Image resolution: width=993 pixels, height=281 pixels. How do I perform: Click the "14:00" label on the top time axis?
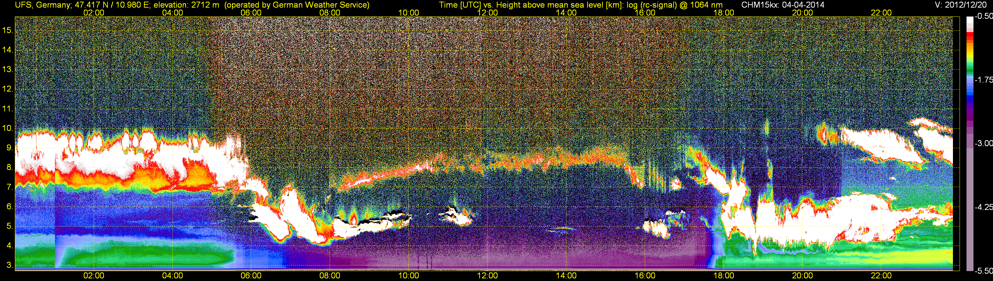[566, 13]
